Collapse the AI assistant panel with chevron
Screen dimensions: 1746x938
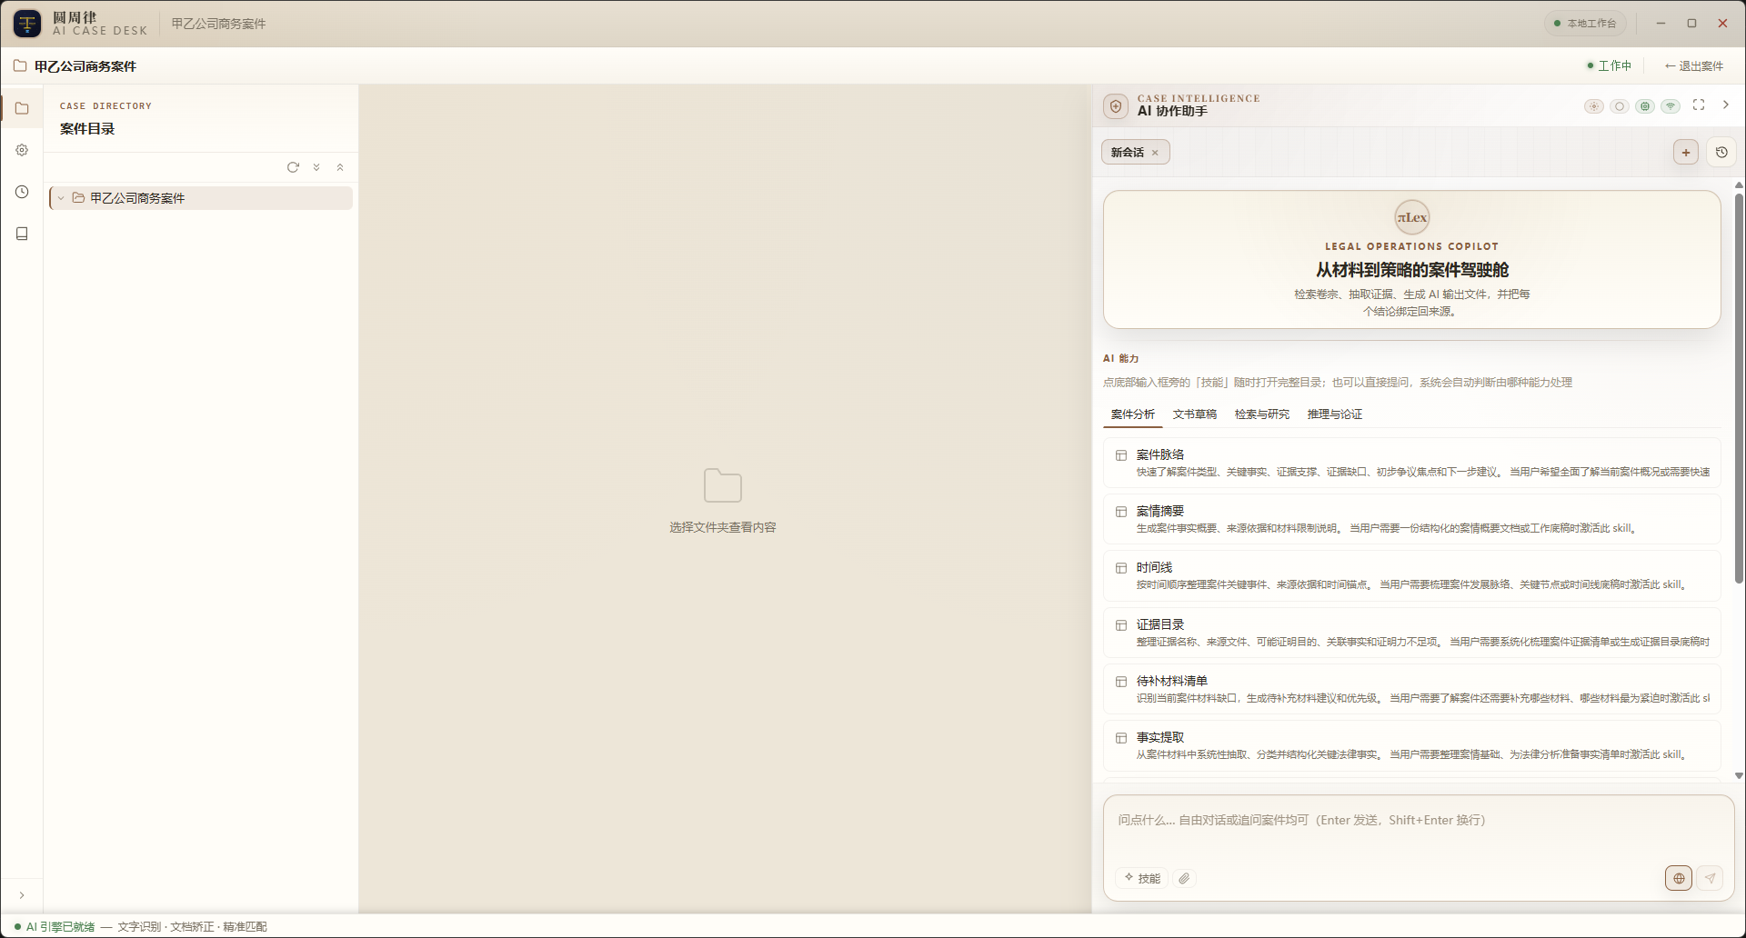coord(1726,105)
